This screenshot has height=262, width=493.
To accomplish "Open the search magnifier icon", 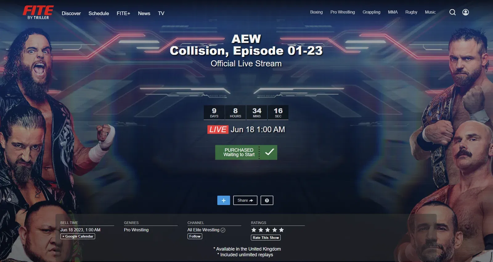I will (452, 12).
